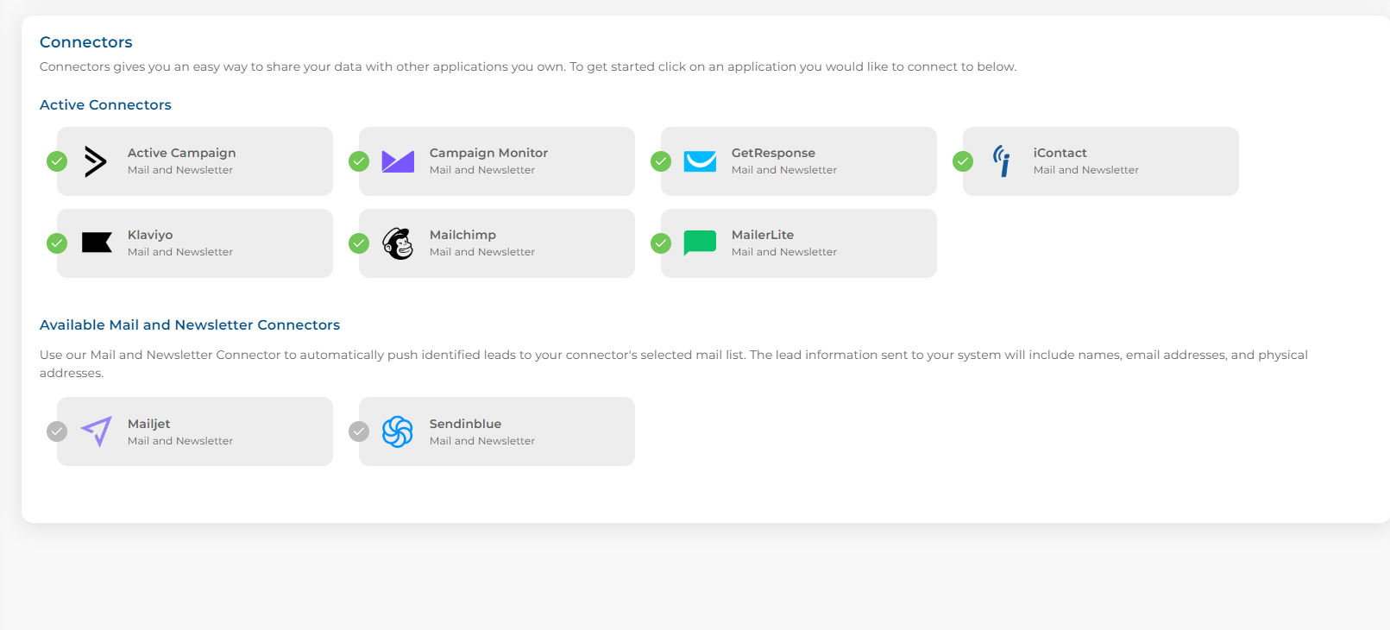Click the Sendinblue knot logo
This screenshot has height=630, width=1390.
tap(398, 432)
